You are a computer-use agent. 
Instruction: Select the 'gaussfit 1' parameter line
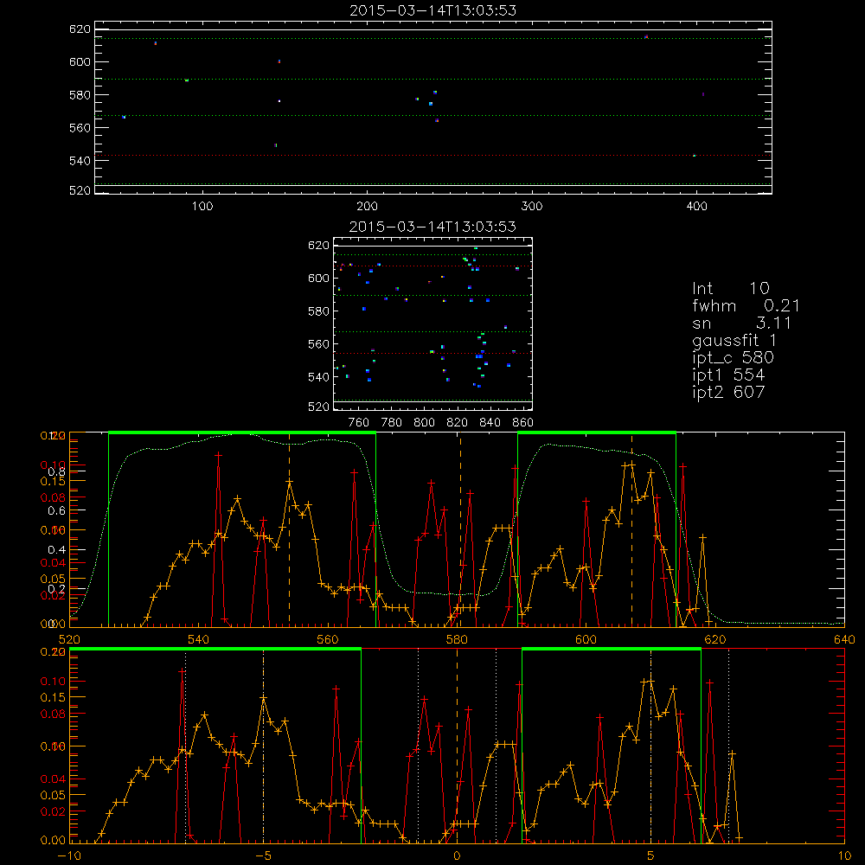click(x=734, y=340)
